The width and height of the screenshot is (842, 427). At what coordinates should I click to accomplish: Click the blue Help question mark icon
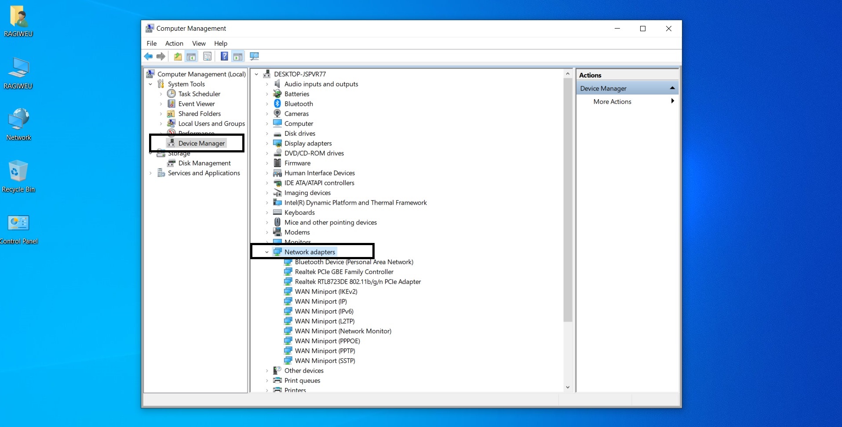click(224, 56)
